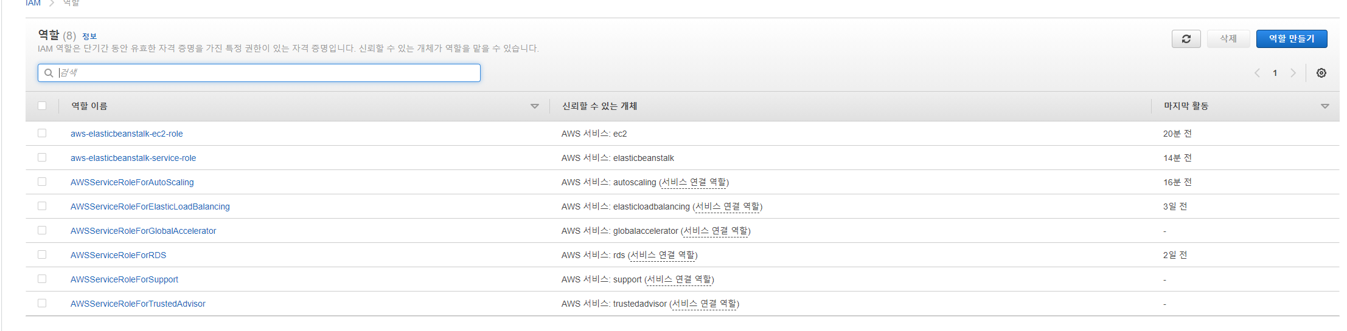The height and width of the screenshot is (331, 1347).
Task: Tick the AWSServiceRoleForRDS checkbox
Action: pos(42,254)
